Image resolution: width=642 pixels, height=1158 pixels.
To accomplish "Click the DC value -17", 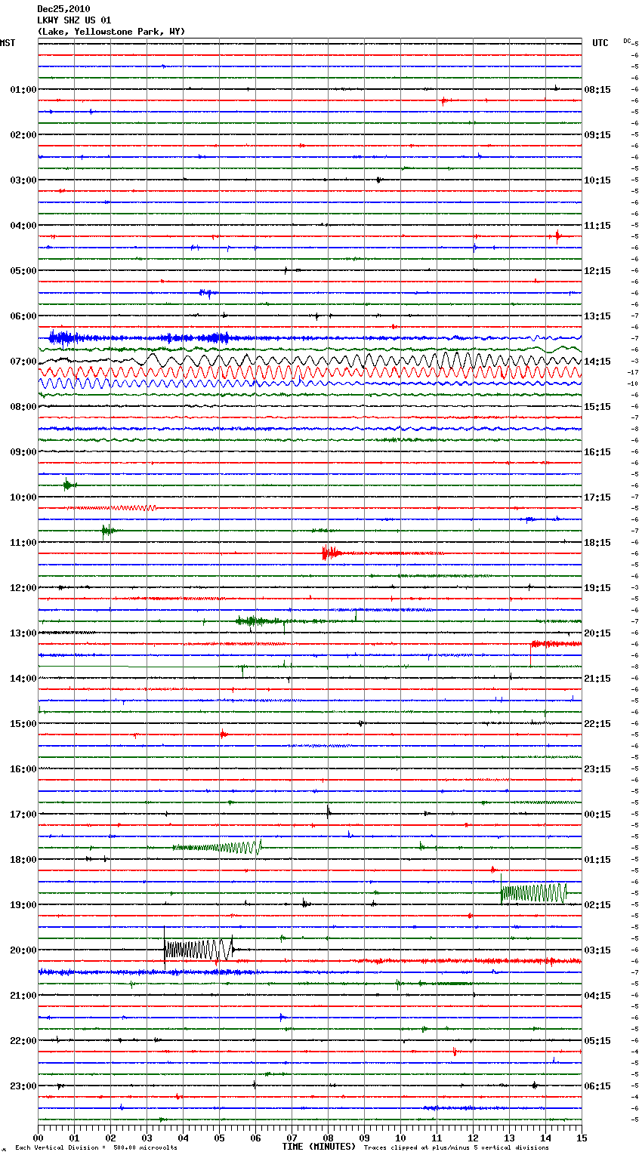I will point(633,372).
